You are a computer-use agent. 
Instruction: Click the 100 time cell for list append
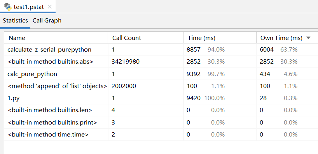click(x=220, y=86)
